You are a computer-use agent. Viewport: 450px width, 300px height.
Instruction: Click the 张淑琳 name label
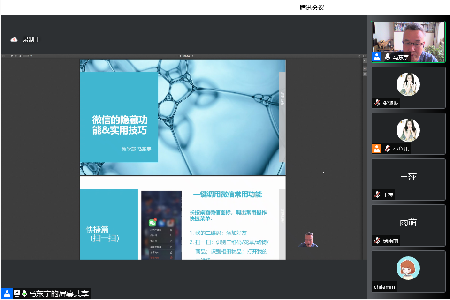tap(390, 103)
